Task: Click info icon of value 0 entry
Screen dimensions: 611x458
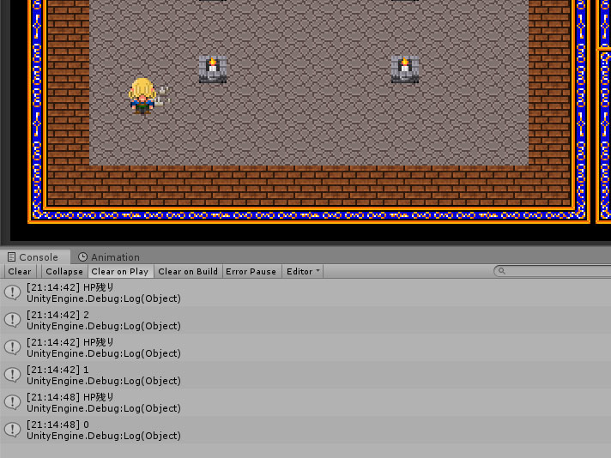Action: [13, 430]
